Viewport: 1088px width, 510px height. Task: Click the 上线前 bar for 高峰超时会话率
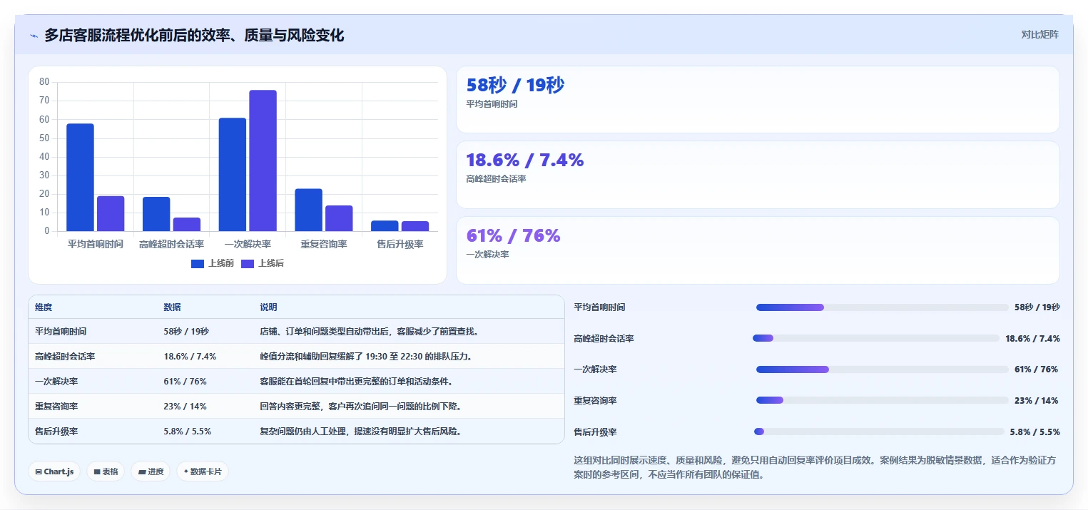pyautogui.click(x=156, y=214)
